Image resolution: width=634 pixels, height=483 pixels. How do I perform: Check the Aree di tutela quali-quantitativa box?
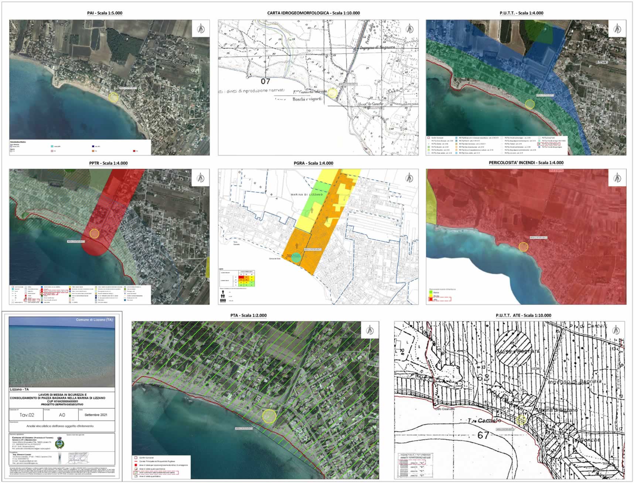click(136, 468)
